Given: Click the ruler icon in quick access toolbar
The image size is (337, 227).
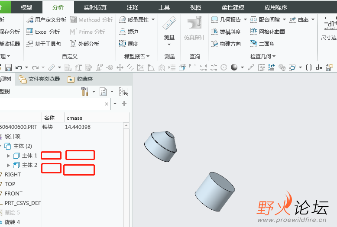Looking at the screenshot, I should pyautogui.click(x=52, y=67).
